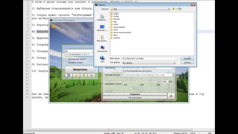Open Компьютер shortcut in sidebar
238x134 pixels.
(x=102, y=49)
